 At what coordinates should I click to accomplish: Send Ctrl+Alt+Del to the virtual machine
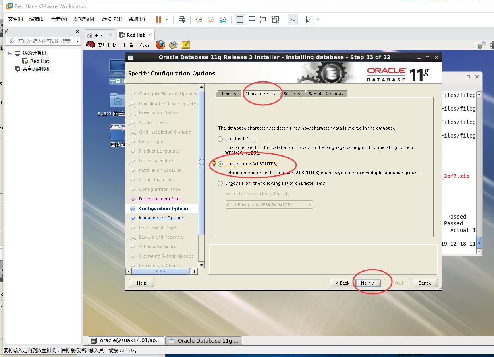click(182, 19)
